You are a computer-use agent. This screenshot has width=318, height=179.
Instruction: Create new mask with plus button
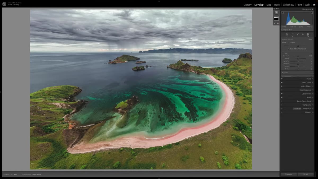point(276,13)
